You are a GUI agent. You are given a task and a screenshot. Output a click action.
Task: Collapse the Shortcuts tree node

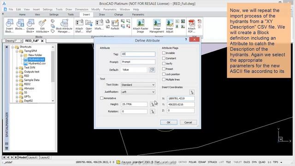coord(12,47)
